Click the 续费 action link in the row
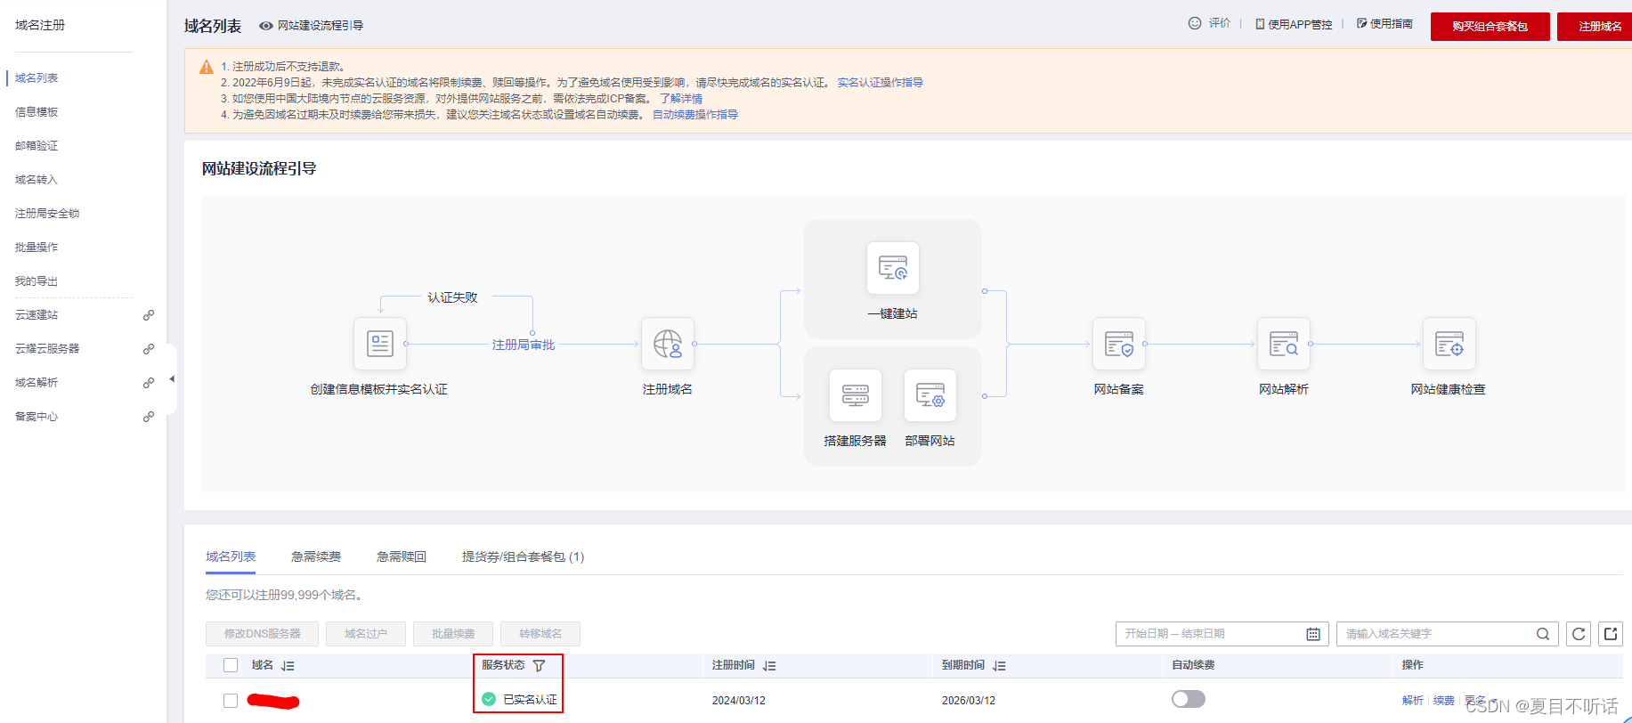Screen dimensions: 1632x723 coord(1444,701)
